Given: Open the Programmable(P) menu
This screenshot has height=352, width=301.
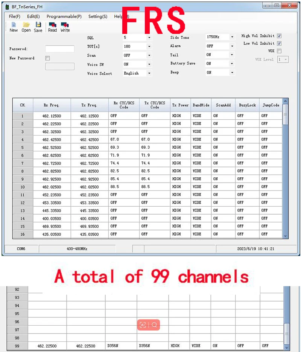Looking at the screenshot, I should point(64,17).
